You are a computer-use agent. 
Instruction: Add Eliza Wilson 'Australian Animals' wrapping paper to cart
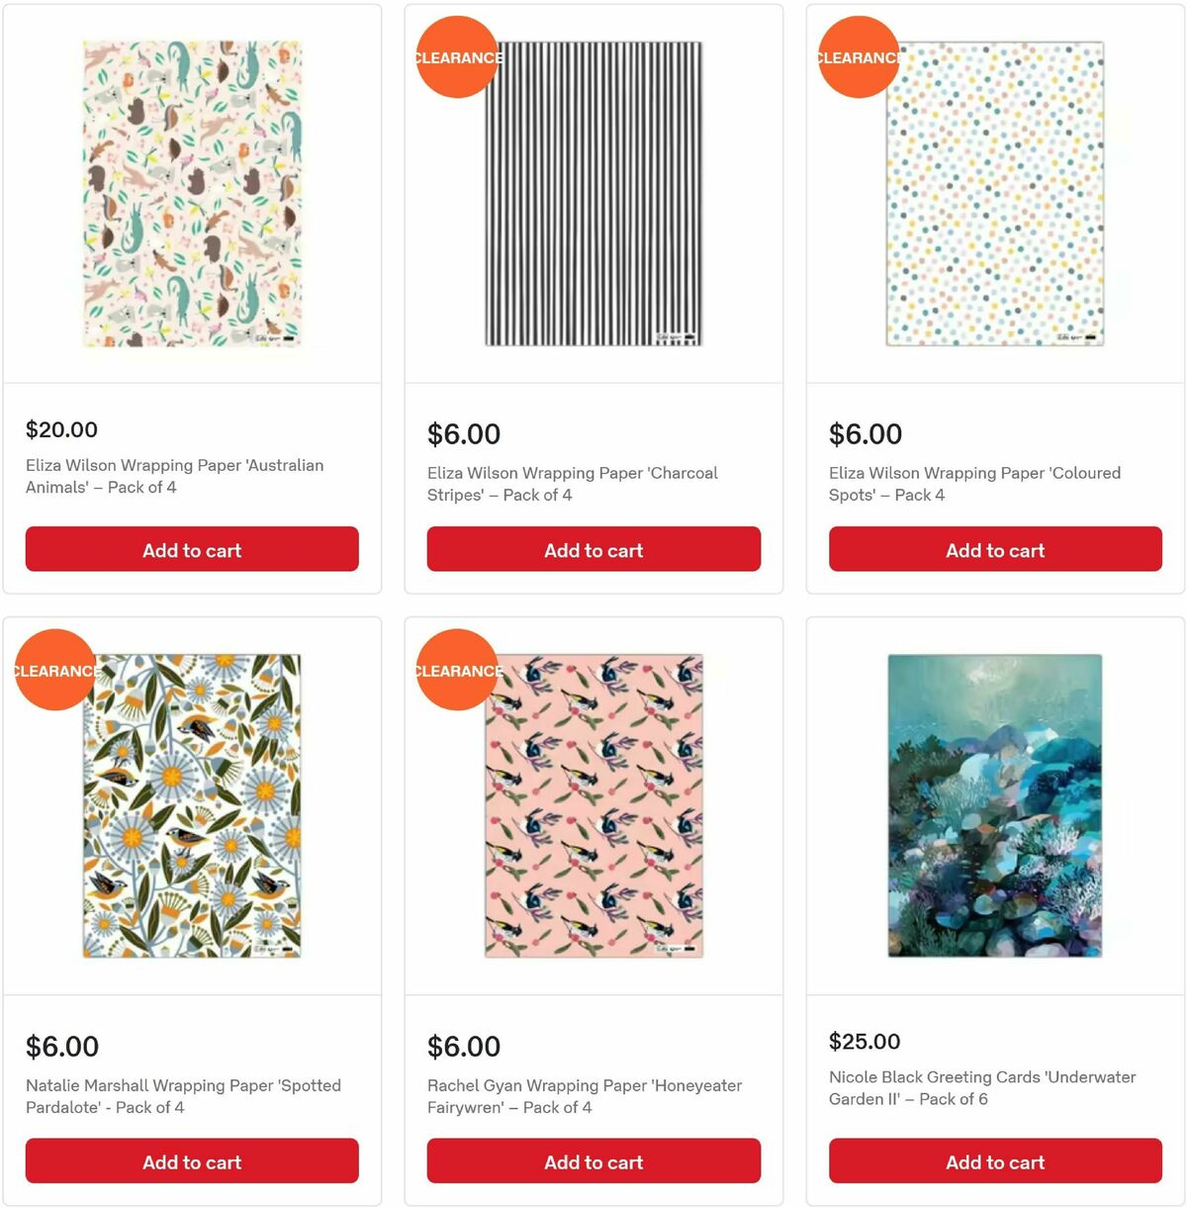[x=192, y=549]
